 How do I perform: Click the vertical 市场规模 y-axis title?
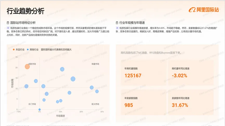coord(12,83)
